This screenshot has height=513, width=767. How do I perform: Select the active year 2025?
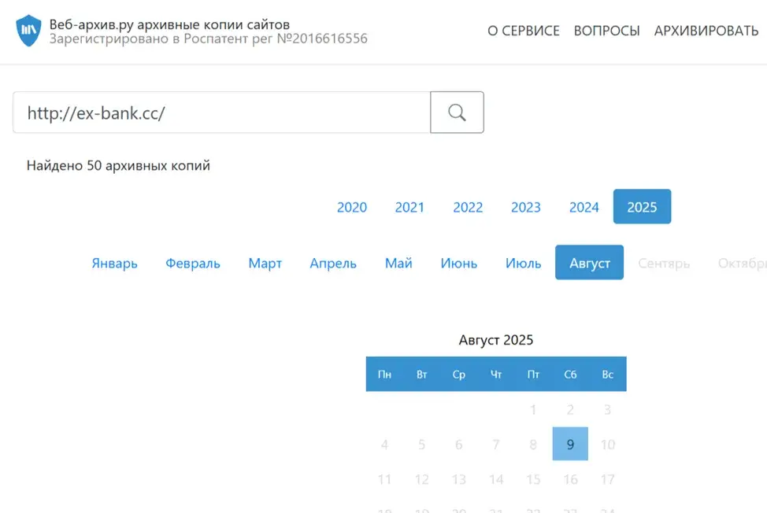(643, 207)
